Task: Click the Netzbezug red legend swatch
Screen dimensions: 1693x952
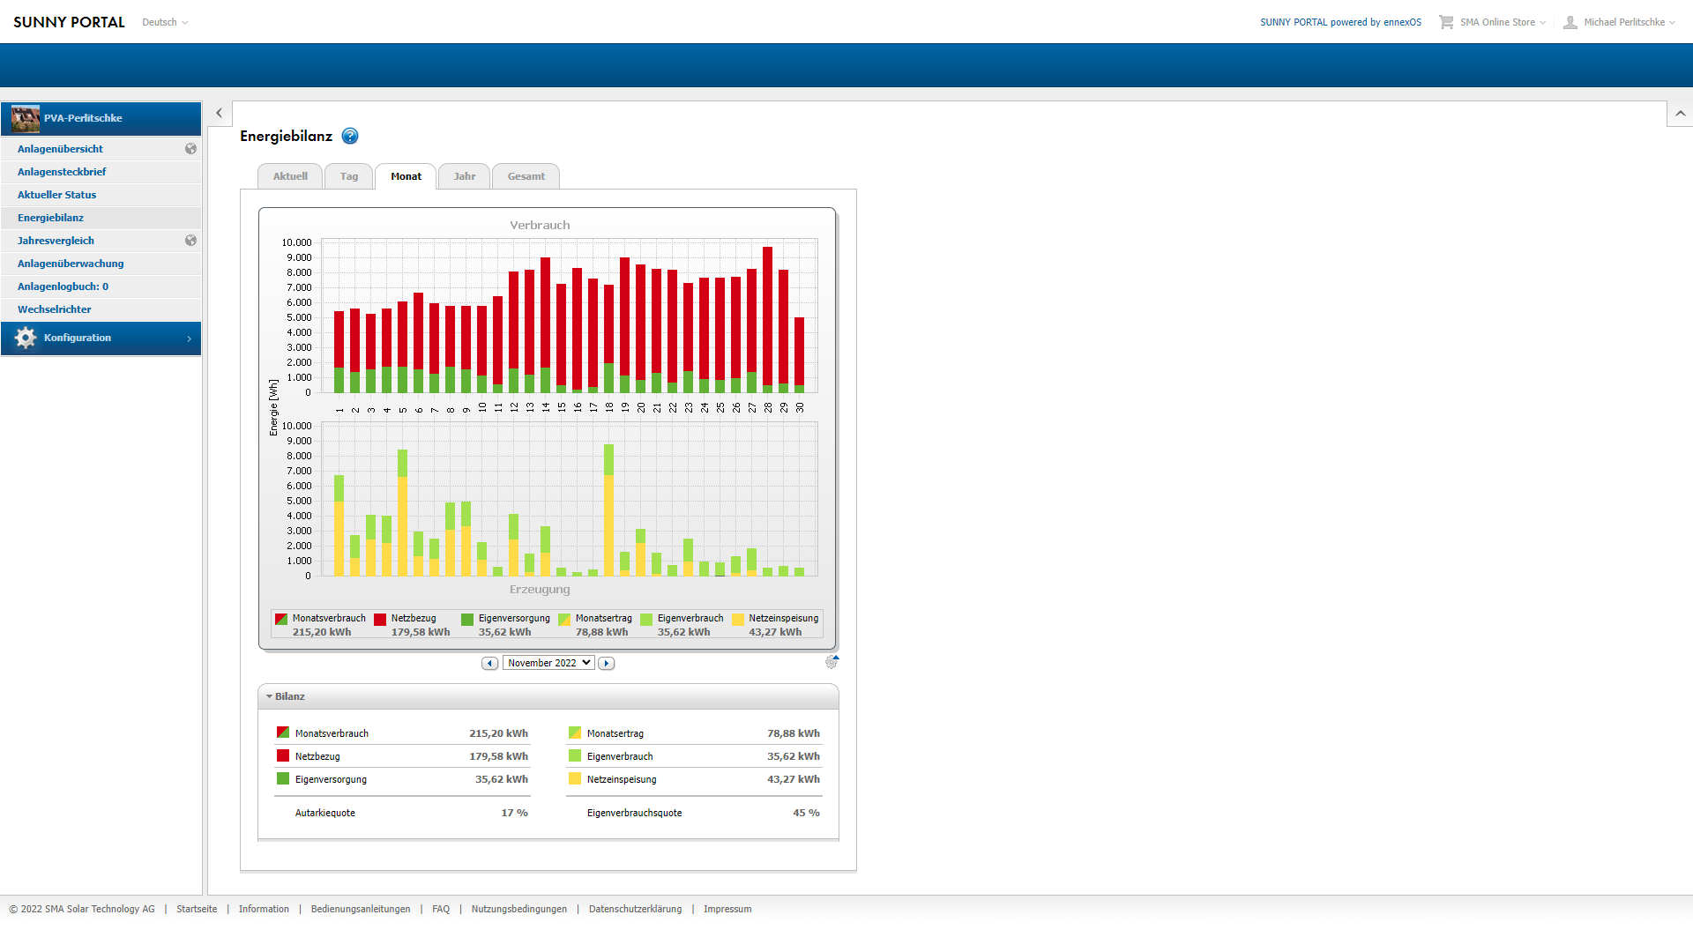Action: pyautogui.click(x=380, y=620)
